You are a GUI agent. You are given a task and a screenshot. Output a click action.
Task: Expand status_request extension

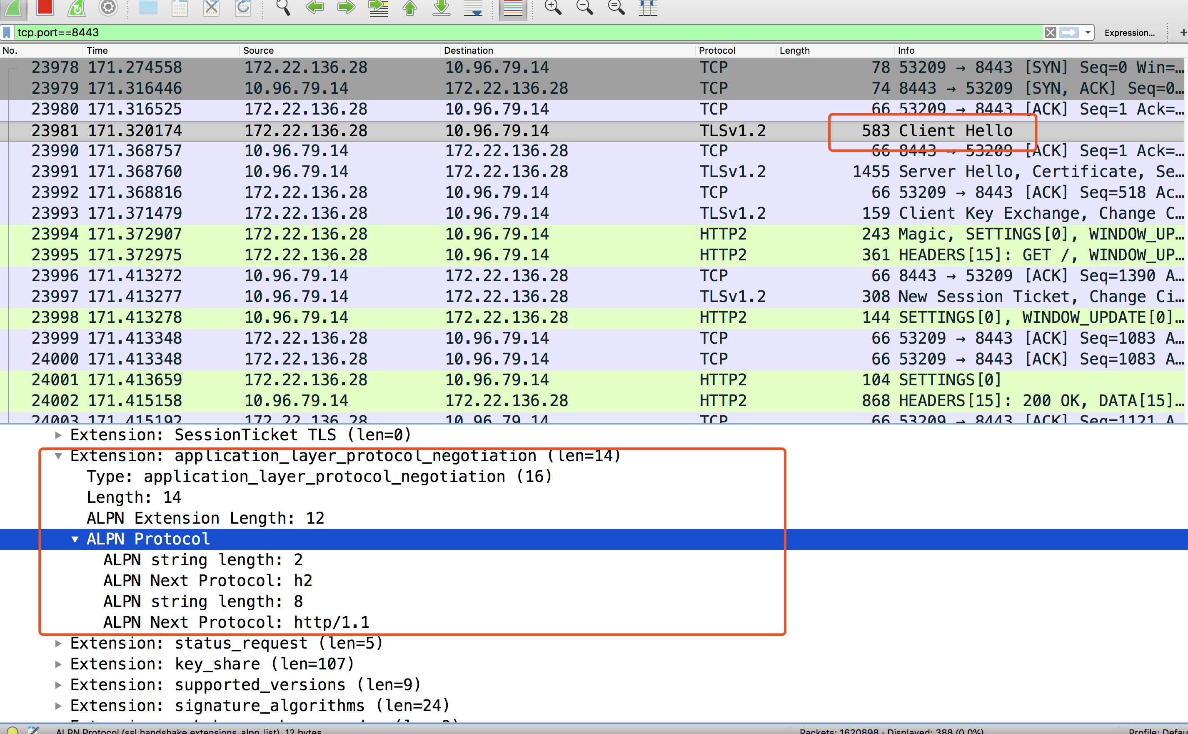tap(58, 644)
